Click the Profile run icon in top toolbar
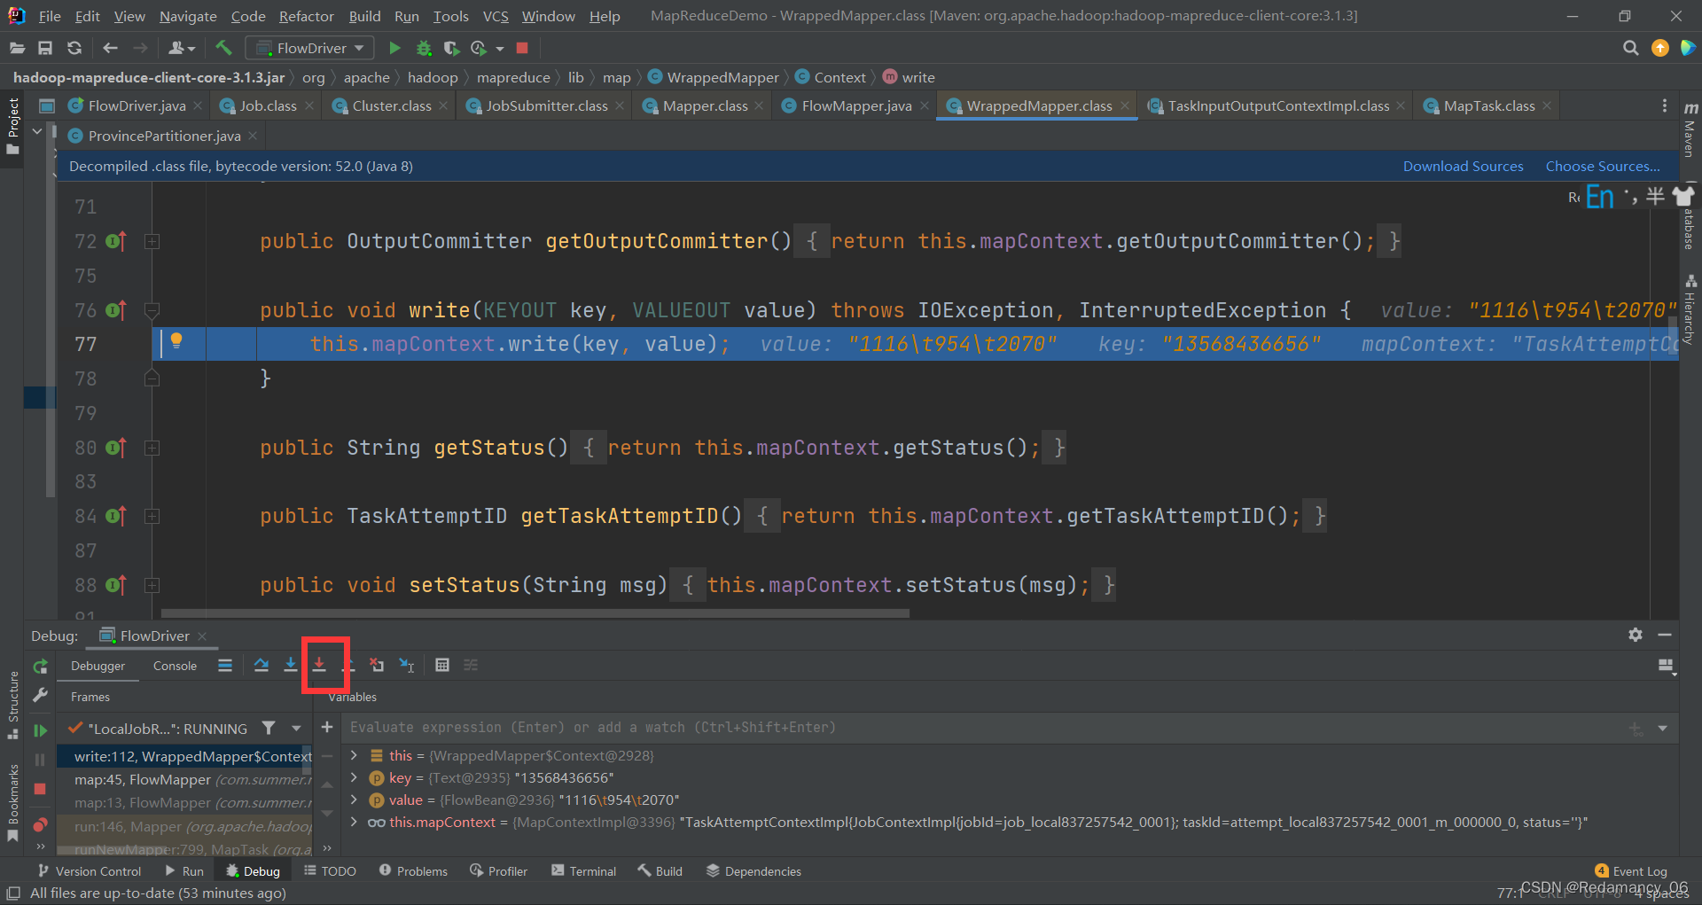 pos(479,48)
